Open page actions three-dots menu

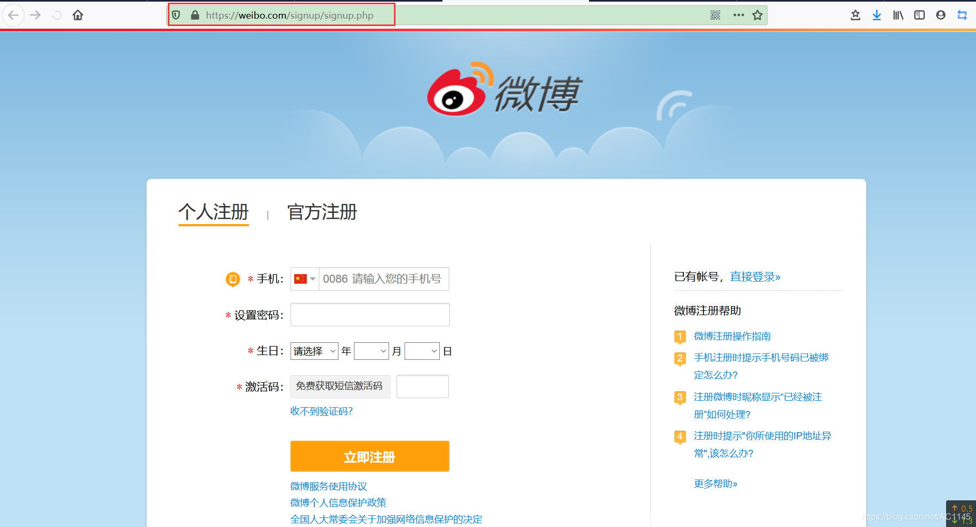738,15
